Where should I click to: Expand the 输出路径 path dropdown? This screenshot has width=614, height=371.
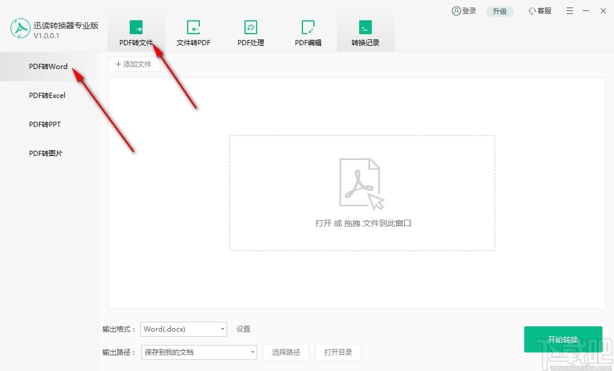tap(199, 352)
